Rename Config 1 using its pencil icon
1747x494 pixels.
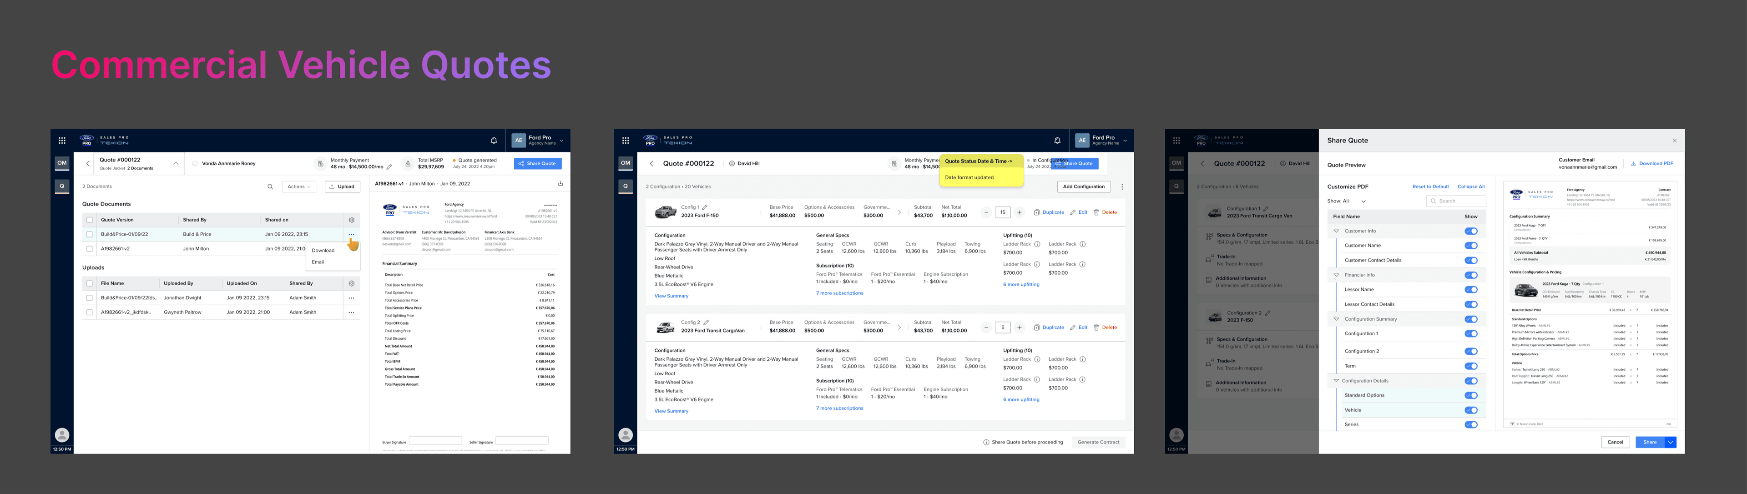[x=705, y=207]
